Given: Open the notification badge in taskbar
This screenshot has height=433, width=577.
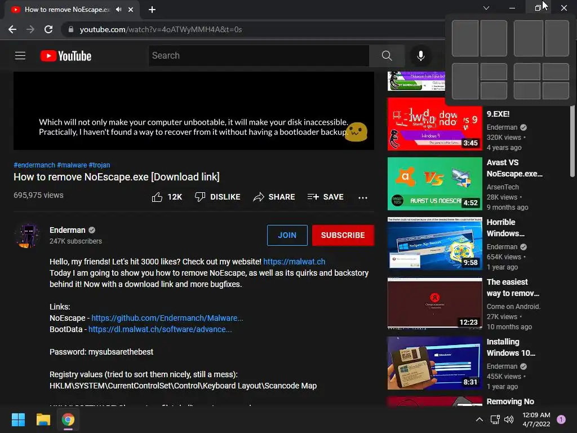Looking at the screenshot, I should click(561, 419).
